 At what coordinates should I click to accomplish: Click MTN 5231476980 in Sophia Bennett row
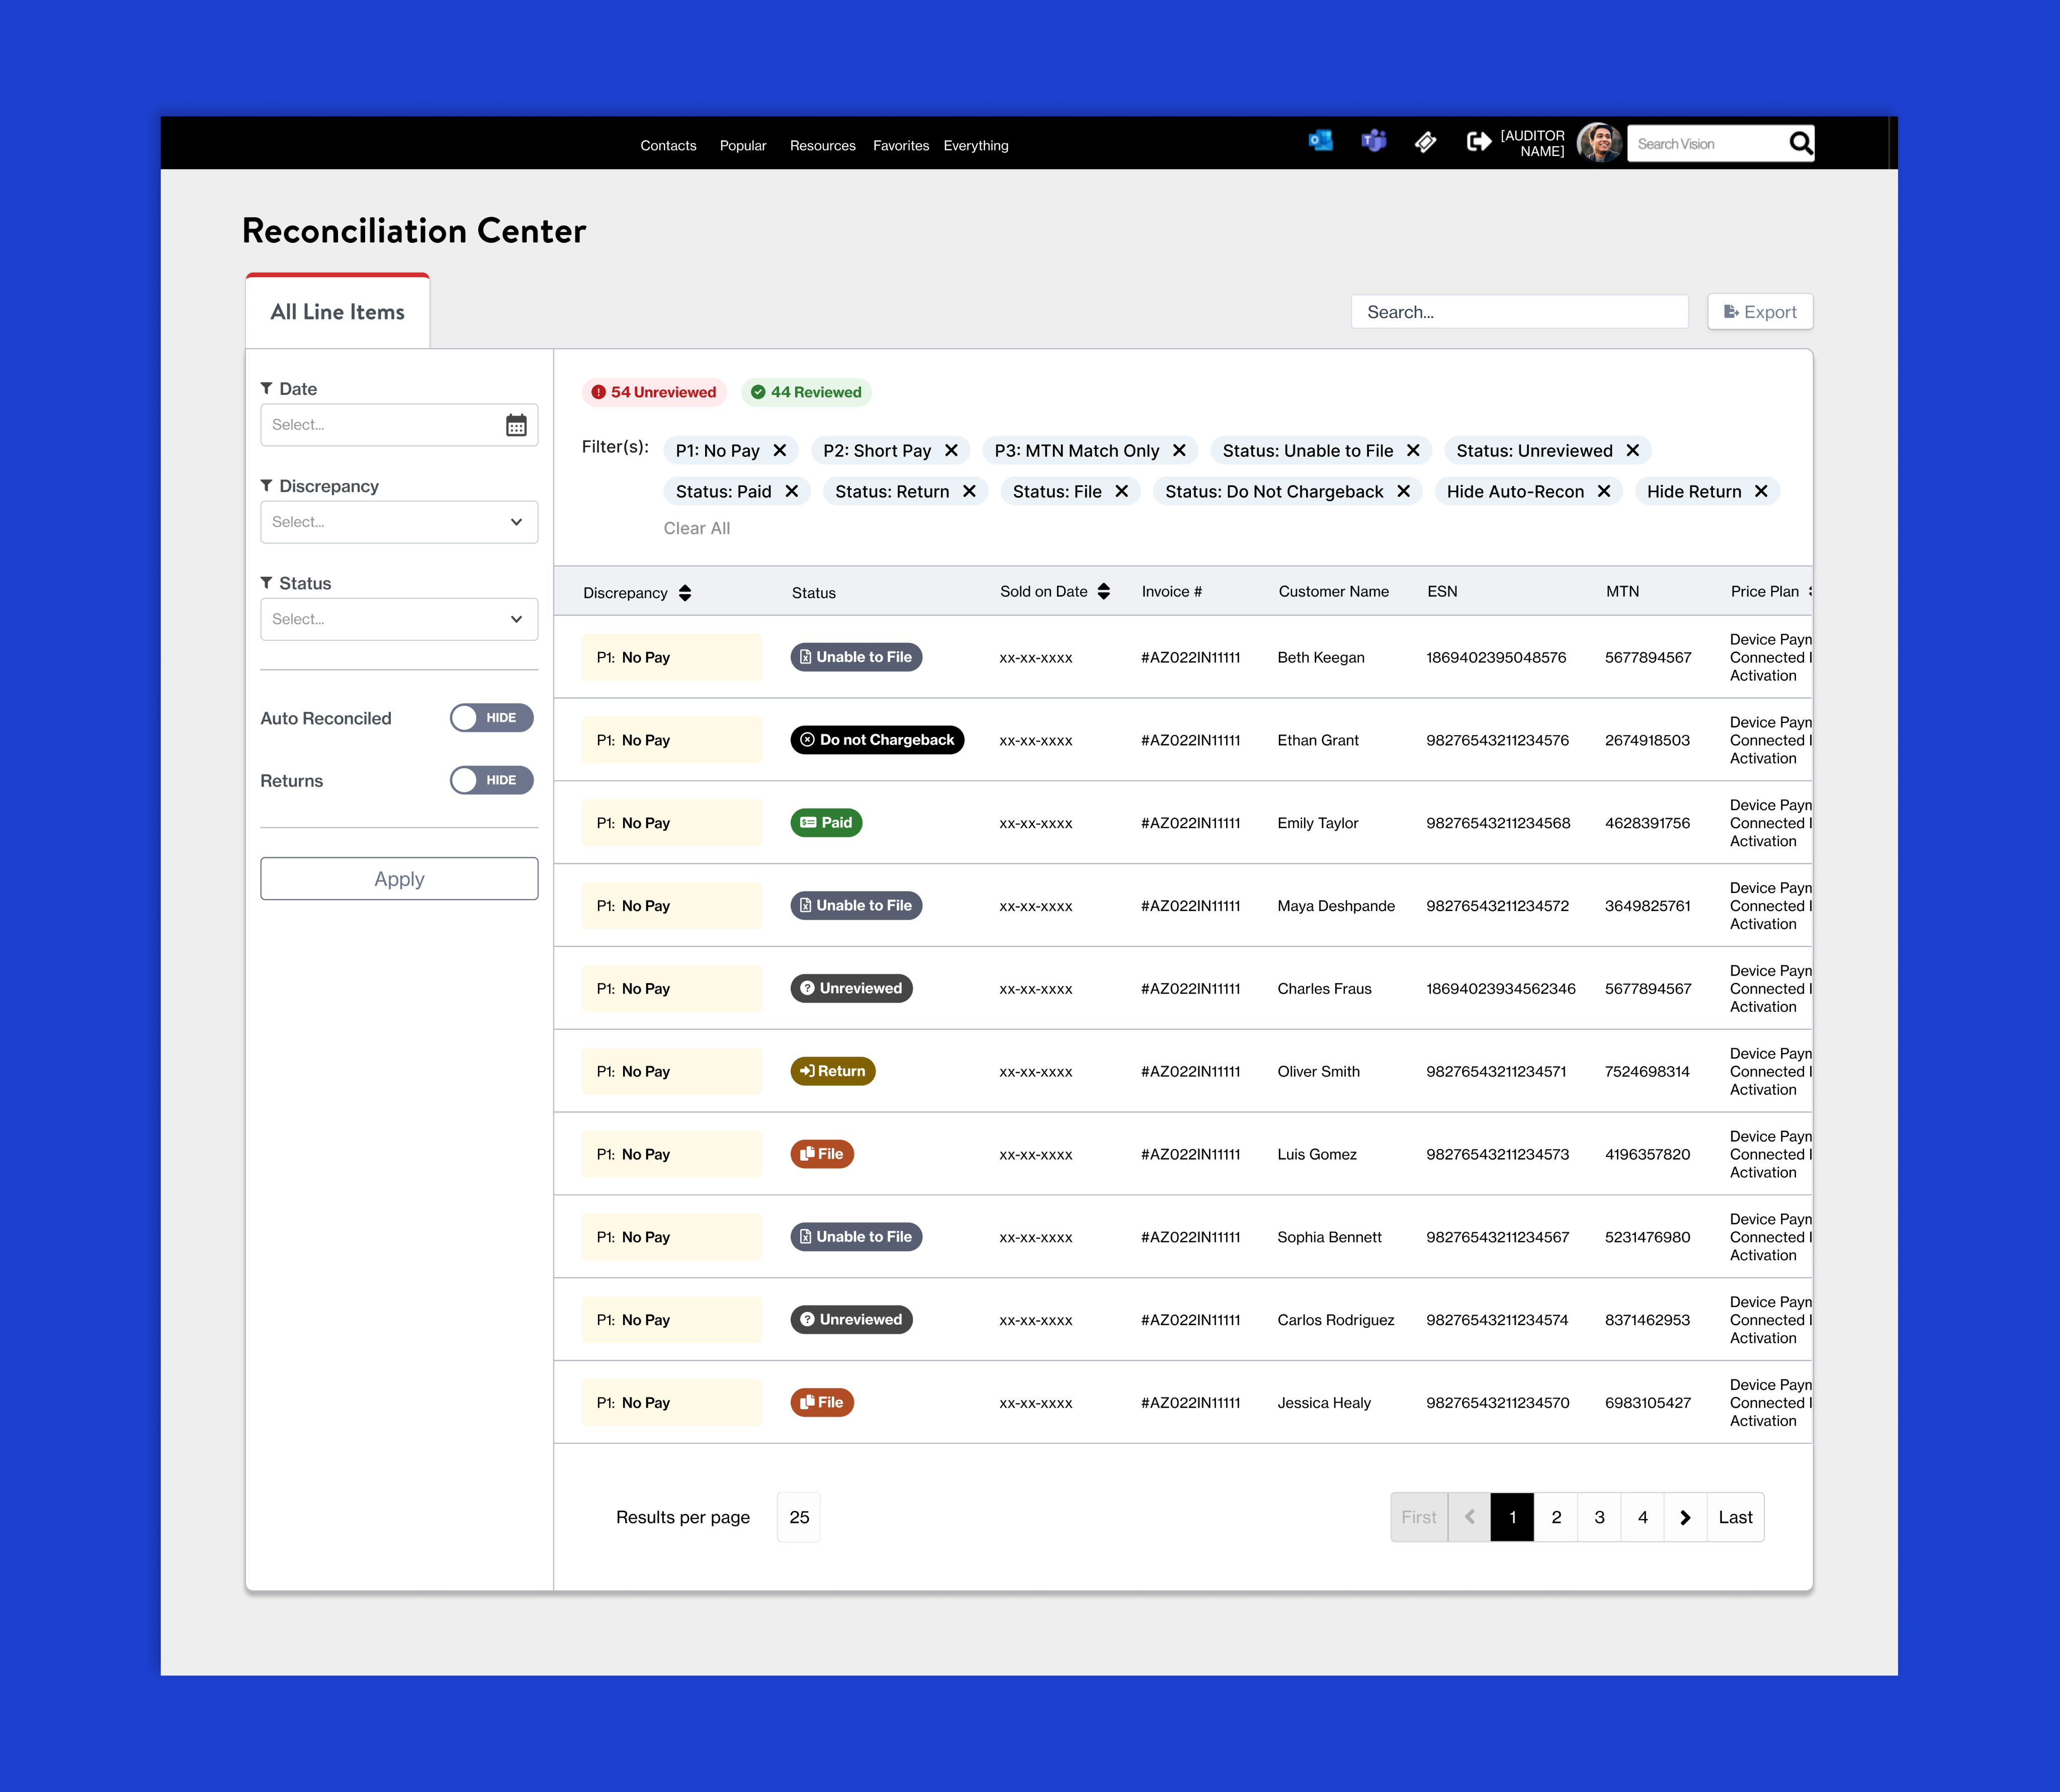coord(1647,1237)
